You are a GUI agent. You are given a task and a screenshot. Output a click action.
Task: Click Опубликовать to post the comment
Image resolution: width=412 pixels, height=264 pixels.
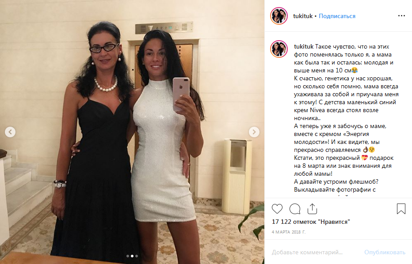(x=385, y=252)
